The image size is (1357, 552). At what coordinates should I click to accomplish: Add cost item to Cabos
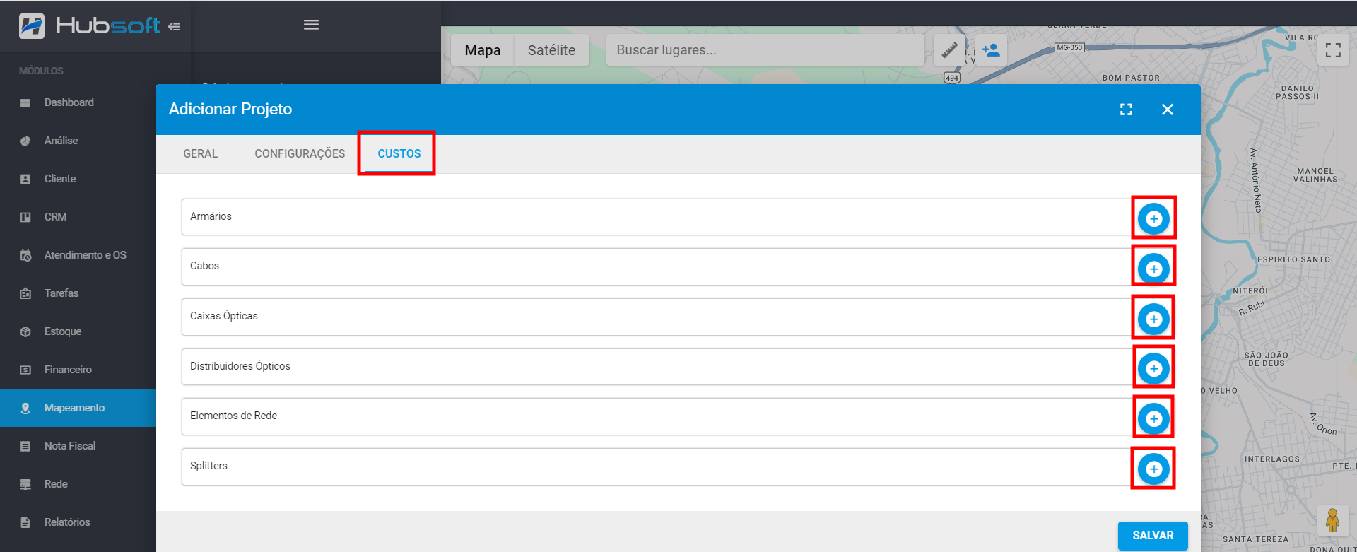click(x=1153, y=269)
